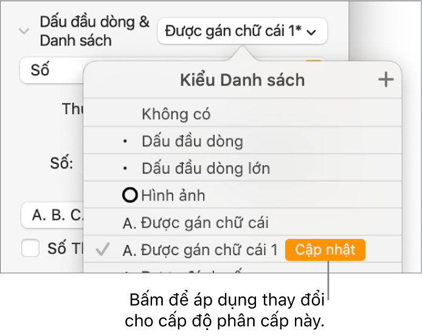This screenshot has height=336, width=422.
Task: Toggle the Số Th… checkbox
Action: (x=30, y=248)
